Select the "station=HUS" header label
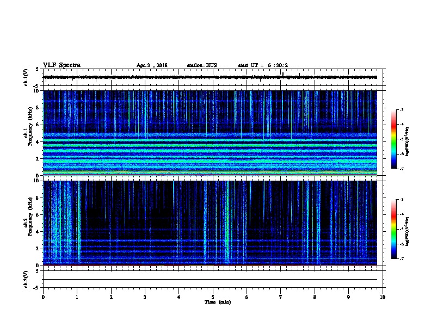 pos(202,65)
